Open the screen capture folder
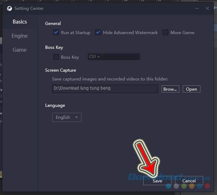217x195 pixels. point(191,89)
